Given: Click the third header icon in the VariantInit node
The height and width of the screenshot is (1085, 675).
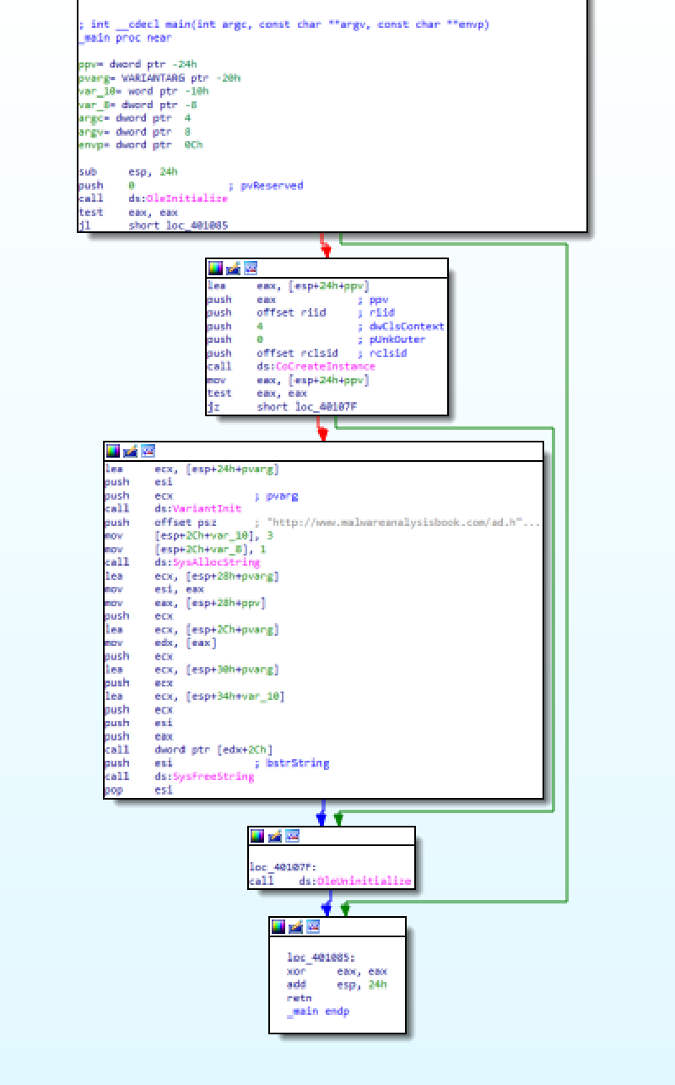Looking at the screenshot, I should (x=148, y=451).
